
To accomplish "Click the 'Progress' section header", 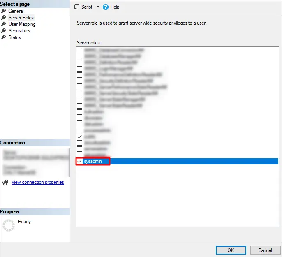I will tap(10, 212).
